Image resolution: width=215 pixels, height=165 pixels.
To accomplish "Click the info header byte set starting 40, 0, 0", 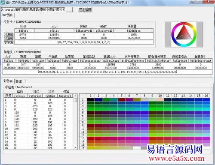I will [x=107, y=72].
